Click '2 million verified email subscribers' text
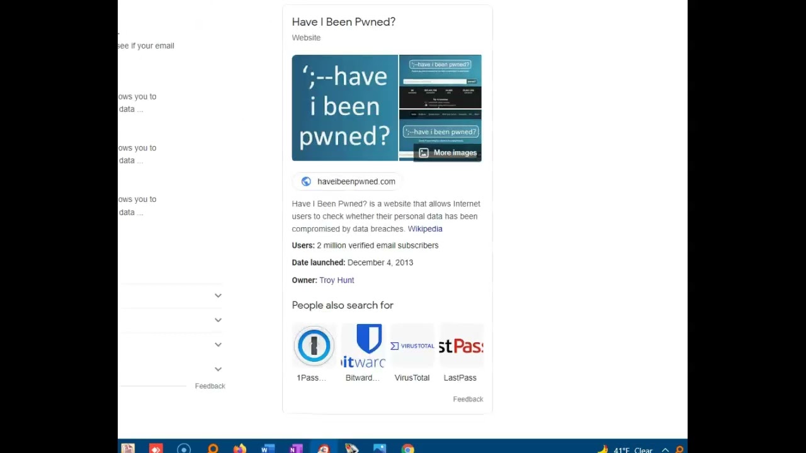 [x=378, y=245]
